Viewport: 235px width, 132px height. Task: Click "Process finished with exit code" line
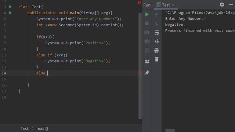click(200, 30)
